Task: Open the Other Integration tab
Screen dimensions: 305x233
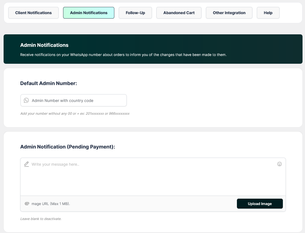Action: [229, 13]
